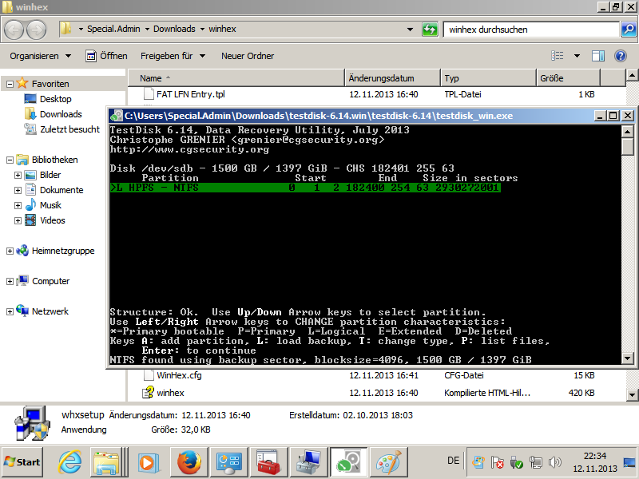Expand the Dokumente library node
Image resolution: width=639 pixels, height=479 pixels.
click(18, 190)
